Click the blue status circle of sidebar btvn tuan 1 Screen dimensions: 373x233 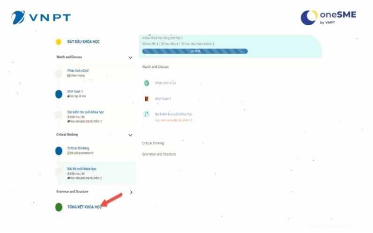pos(59,94)
